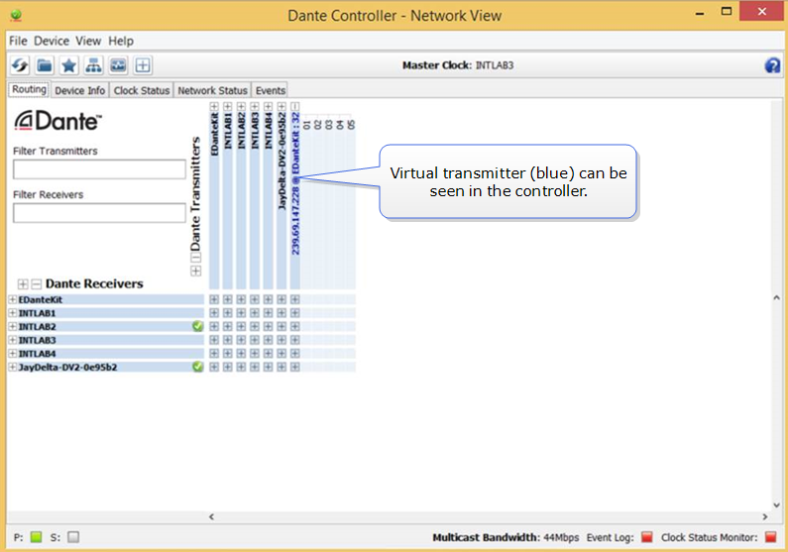Click the red Clock Status Monitor indicator
Image resolution: width=788 pixels, height=552 pixels.
click(770, 537)
